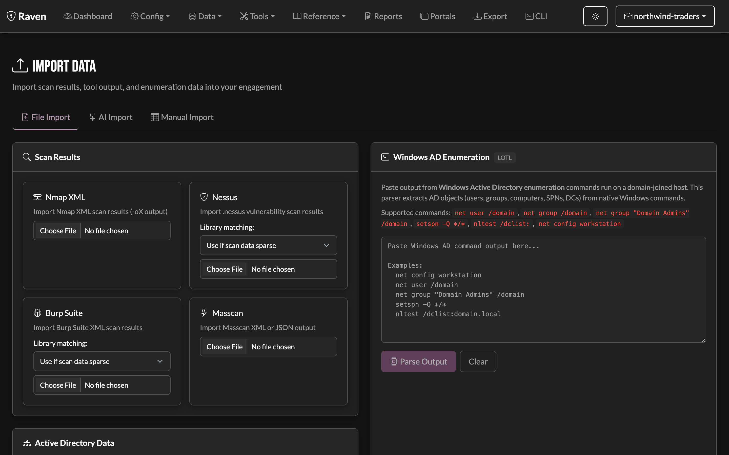
Task: Click the Raven shield logo icon
Action: point(11,16)
